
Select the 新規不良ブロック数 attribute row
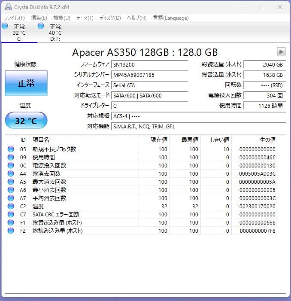142,149
